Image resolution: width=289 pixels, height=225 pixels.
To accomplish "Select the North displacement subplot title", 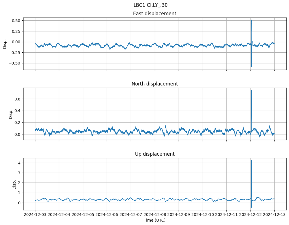I will tap(155, 84).
